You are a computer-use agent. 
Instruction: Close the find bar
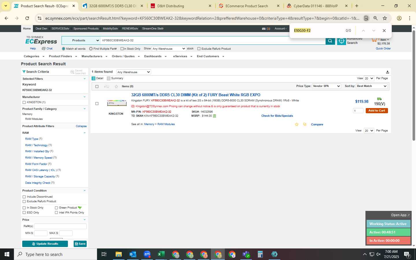pos(384,31)
